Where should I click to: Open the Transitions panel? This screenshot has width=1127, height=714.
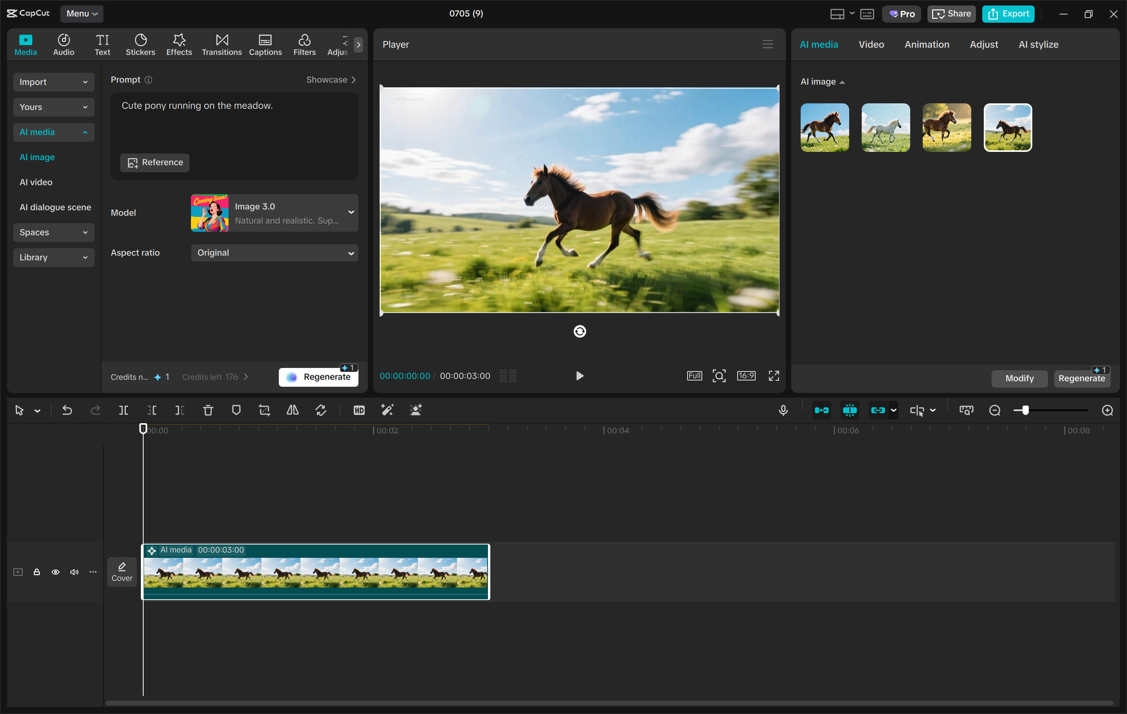pos(221,45)
